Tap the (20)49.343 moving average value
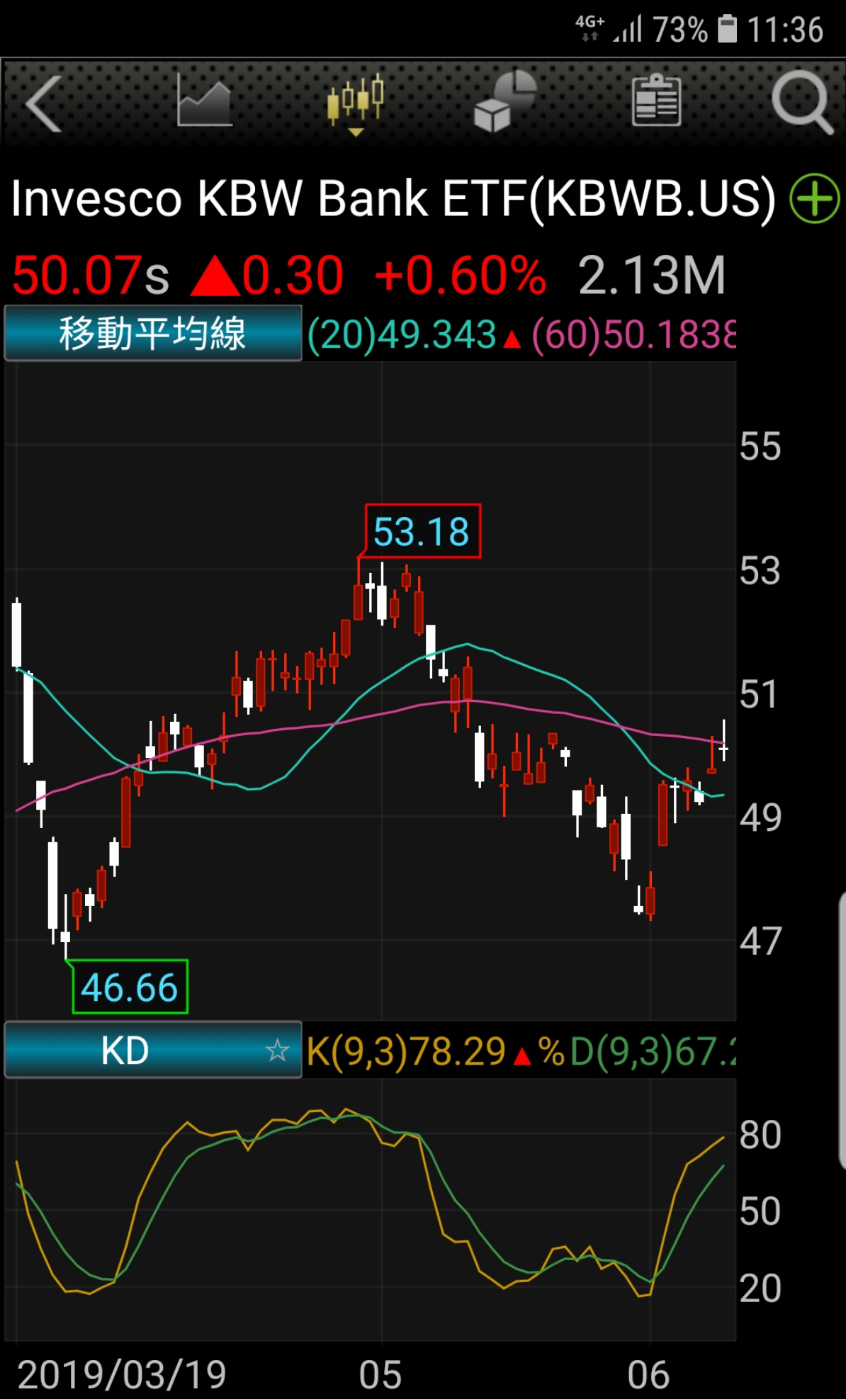This screenshot has width=846, height=1399. click(x=402, y=334)
